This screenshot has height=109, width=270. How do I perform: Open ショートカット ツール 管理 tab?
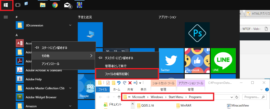(x=163, y=89)
